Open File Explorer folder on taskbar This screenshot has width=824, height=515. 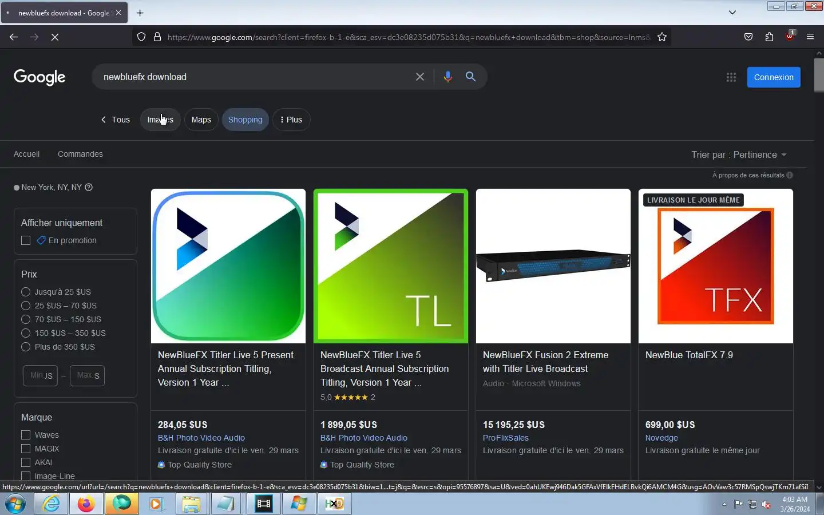[191, 504]
